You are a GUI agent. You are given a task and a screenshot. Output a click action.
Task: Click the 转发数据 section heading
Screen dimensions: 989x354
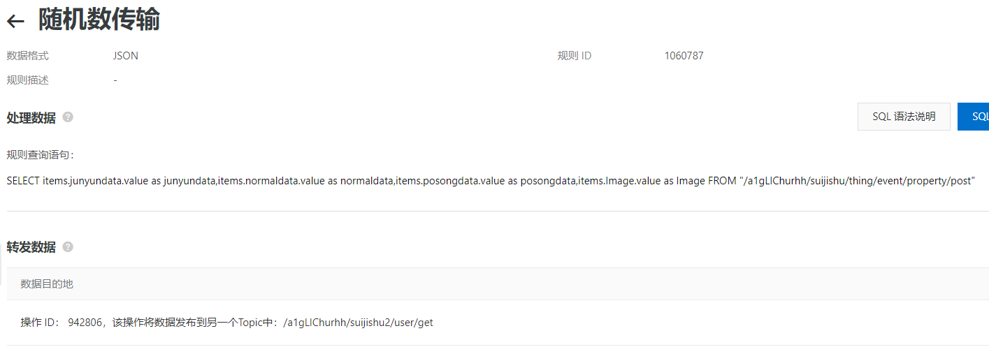[x=31, y=247]
